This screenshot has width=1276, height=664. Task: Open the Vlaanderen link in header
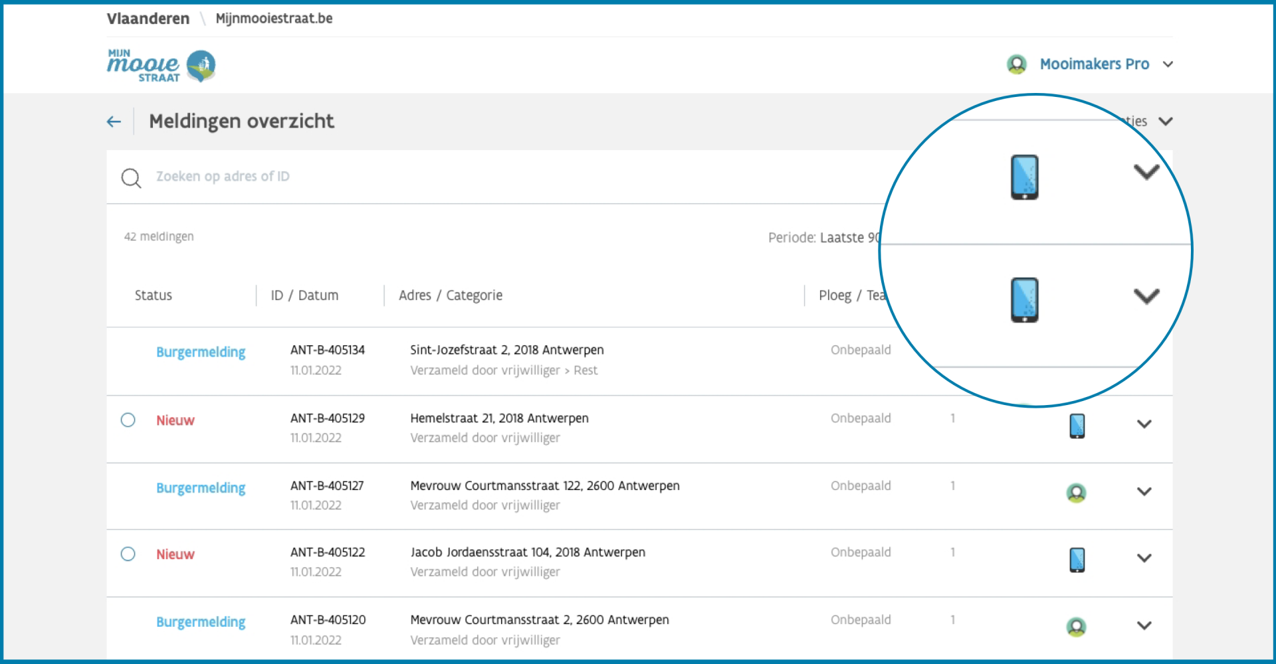pos(148,19)
